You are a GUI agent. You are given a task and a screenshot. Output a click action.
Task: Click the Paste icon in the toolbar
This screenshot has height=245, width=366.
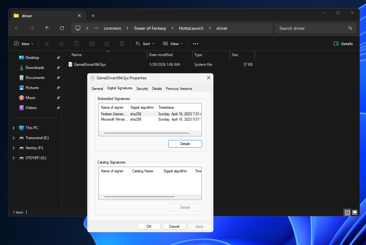point(77,44)
